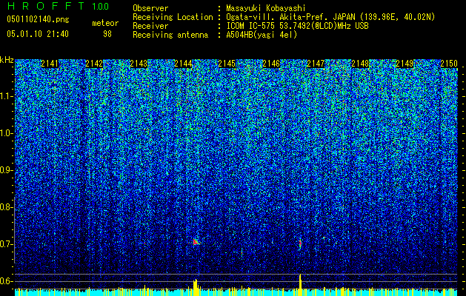Click the red meteor echo near 2147

coord(300,243)
